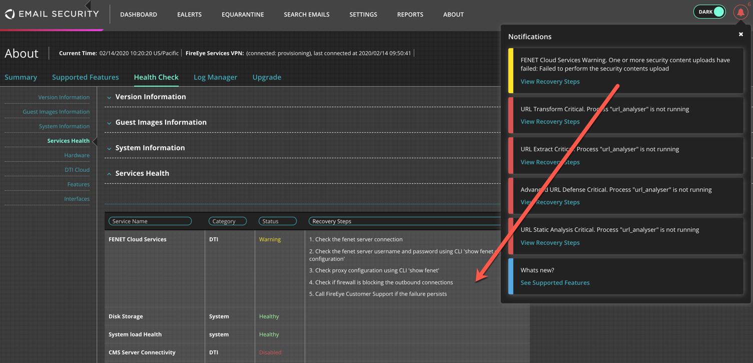Screen dimensions: 753x363
Task: Jump to Guest Images Information in sidebar
Action: tap(56, 112)
